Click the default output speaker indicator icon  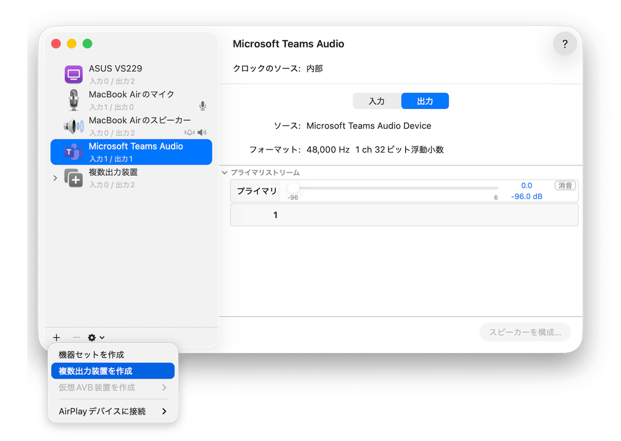[202, 133]
